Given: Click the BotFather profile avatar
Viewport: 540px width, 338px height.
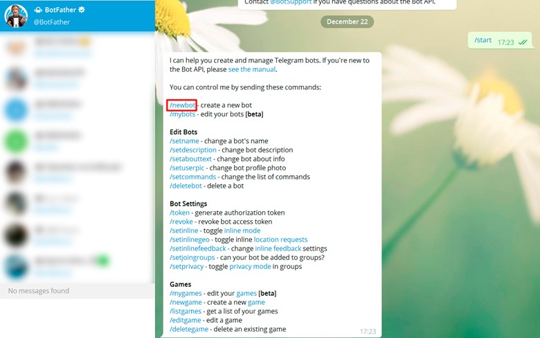Looking at the screenshot, I should (x=16, y=16).
